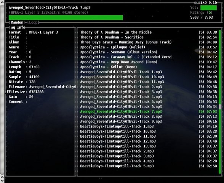Click the Filename tag row
The height and width of the screenshot is (183, 224).
point(42,87)
